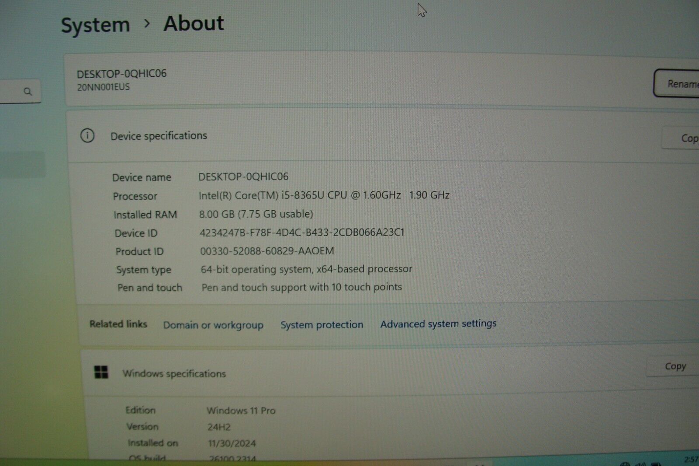
Task: Click the settings search input field
Action: point(20,91)
